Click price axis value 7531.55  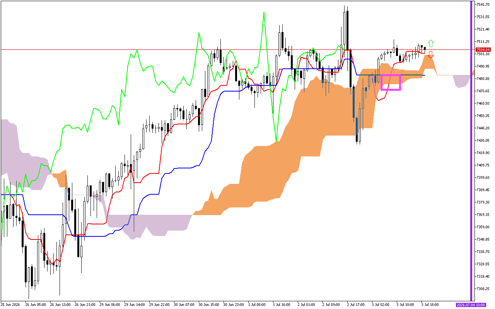click(x=483, y=17)
